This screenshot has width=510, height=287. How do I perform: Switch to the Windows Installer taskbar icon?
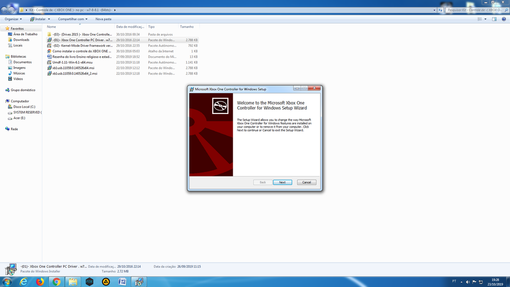[x=139, y=282]
